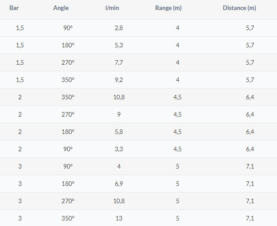The image size is (277, 226).
Task: Select the 9,2 l/min value
Action: (x=119, y=80)
